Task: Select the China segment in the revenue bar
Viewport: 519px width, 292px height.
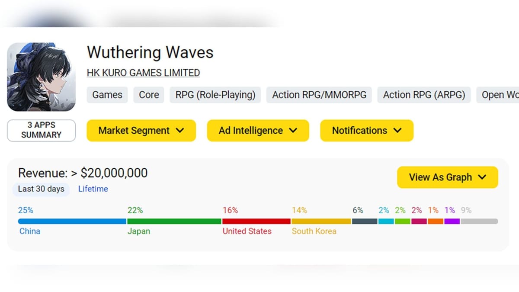Action: (71, 221)
